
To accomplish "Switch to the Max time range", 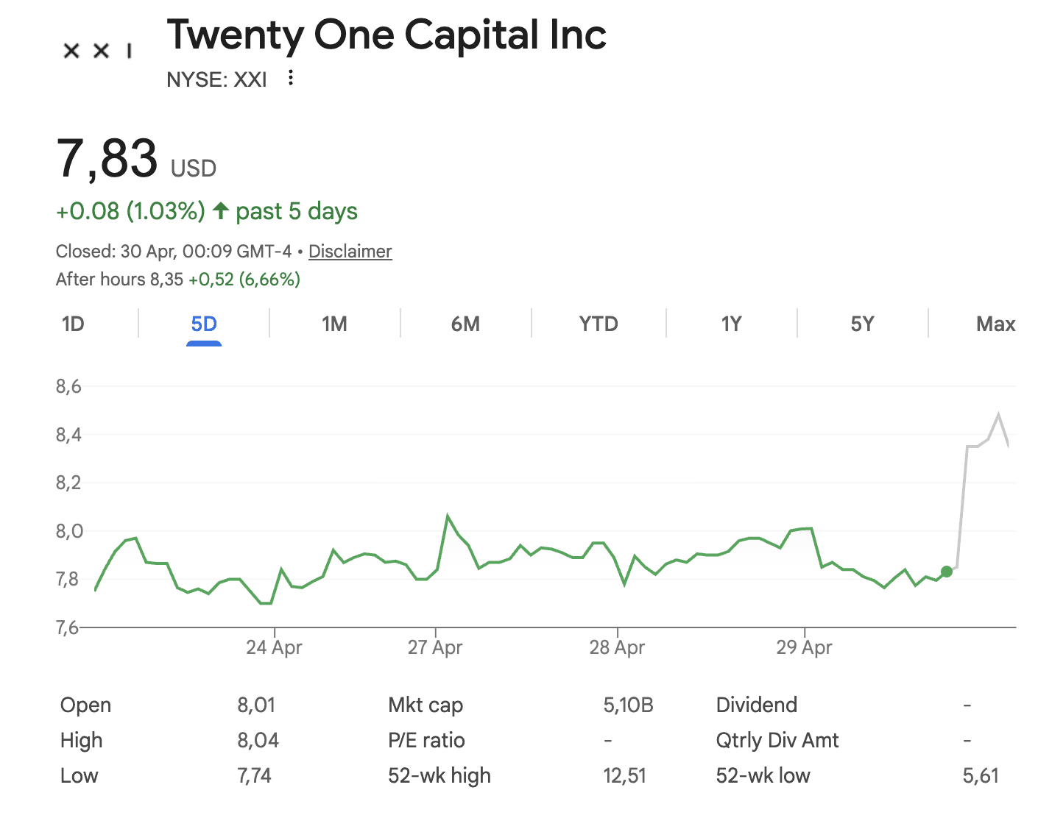I will click(x=995, y=324).
